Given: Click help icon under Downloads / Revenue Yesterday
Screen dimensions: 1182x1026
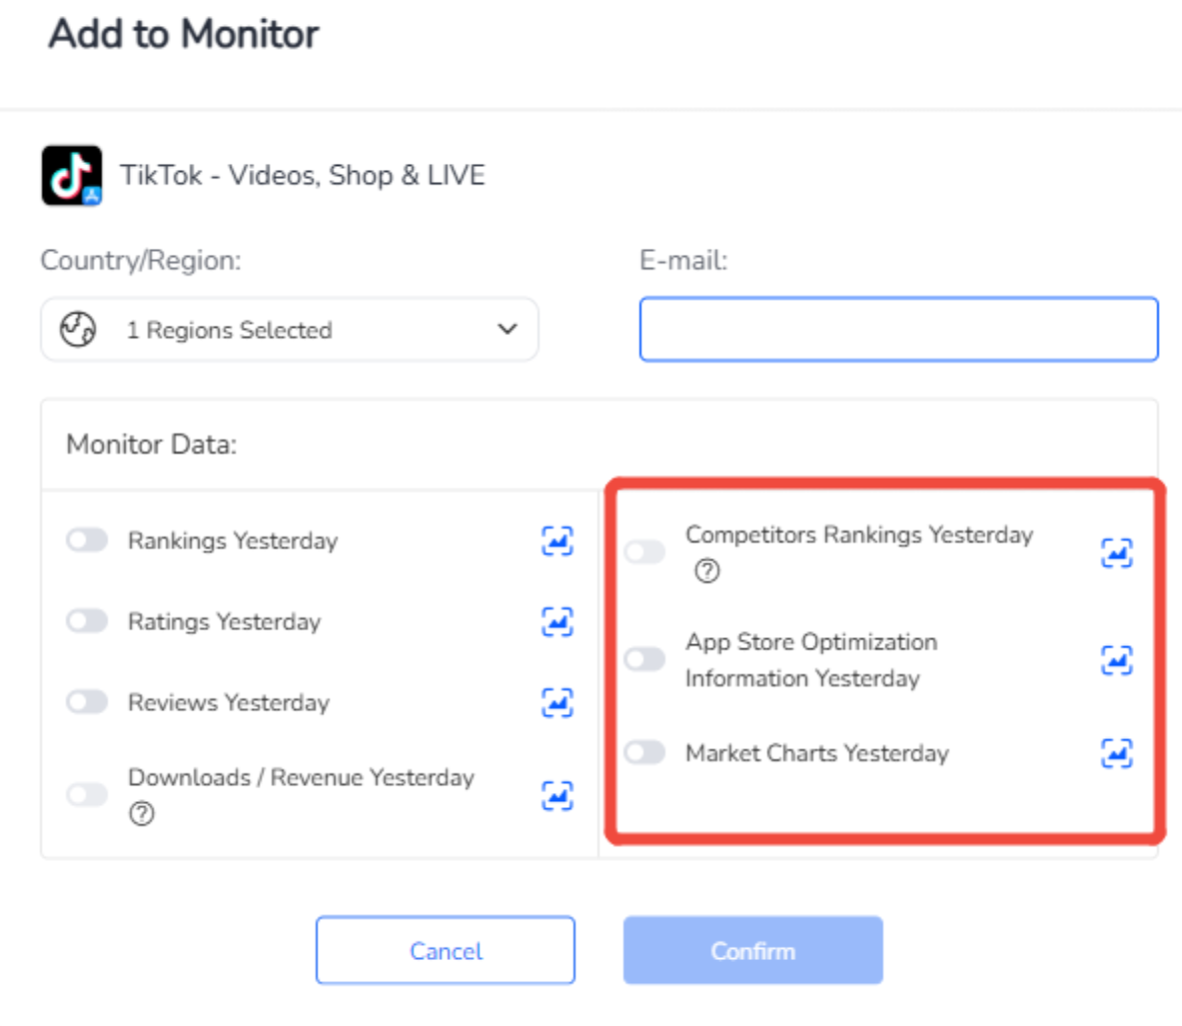Looking at the screenshot, I should (x=142, y=814).
